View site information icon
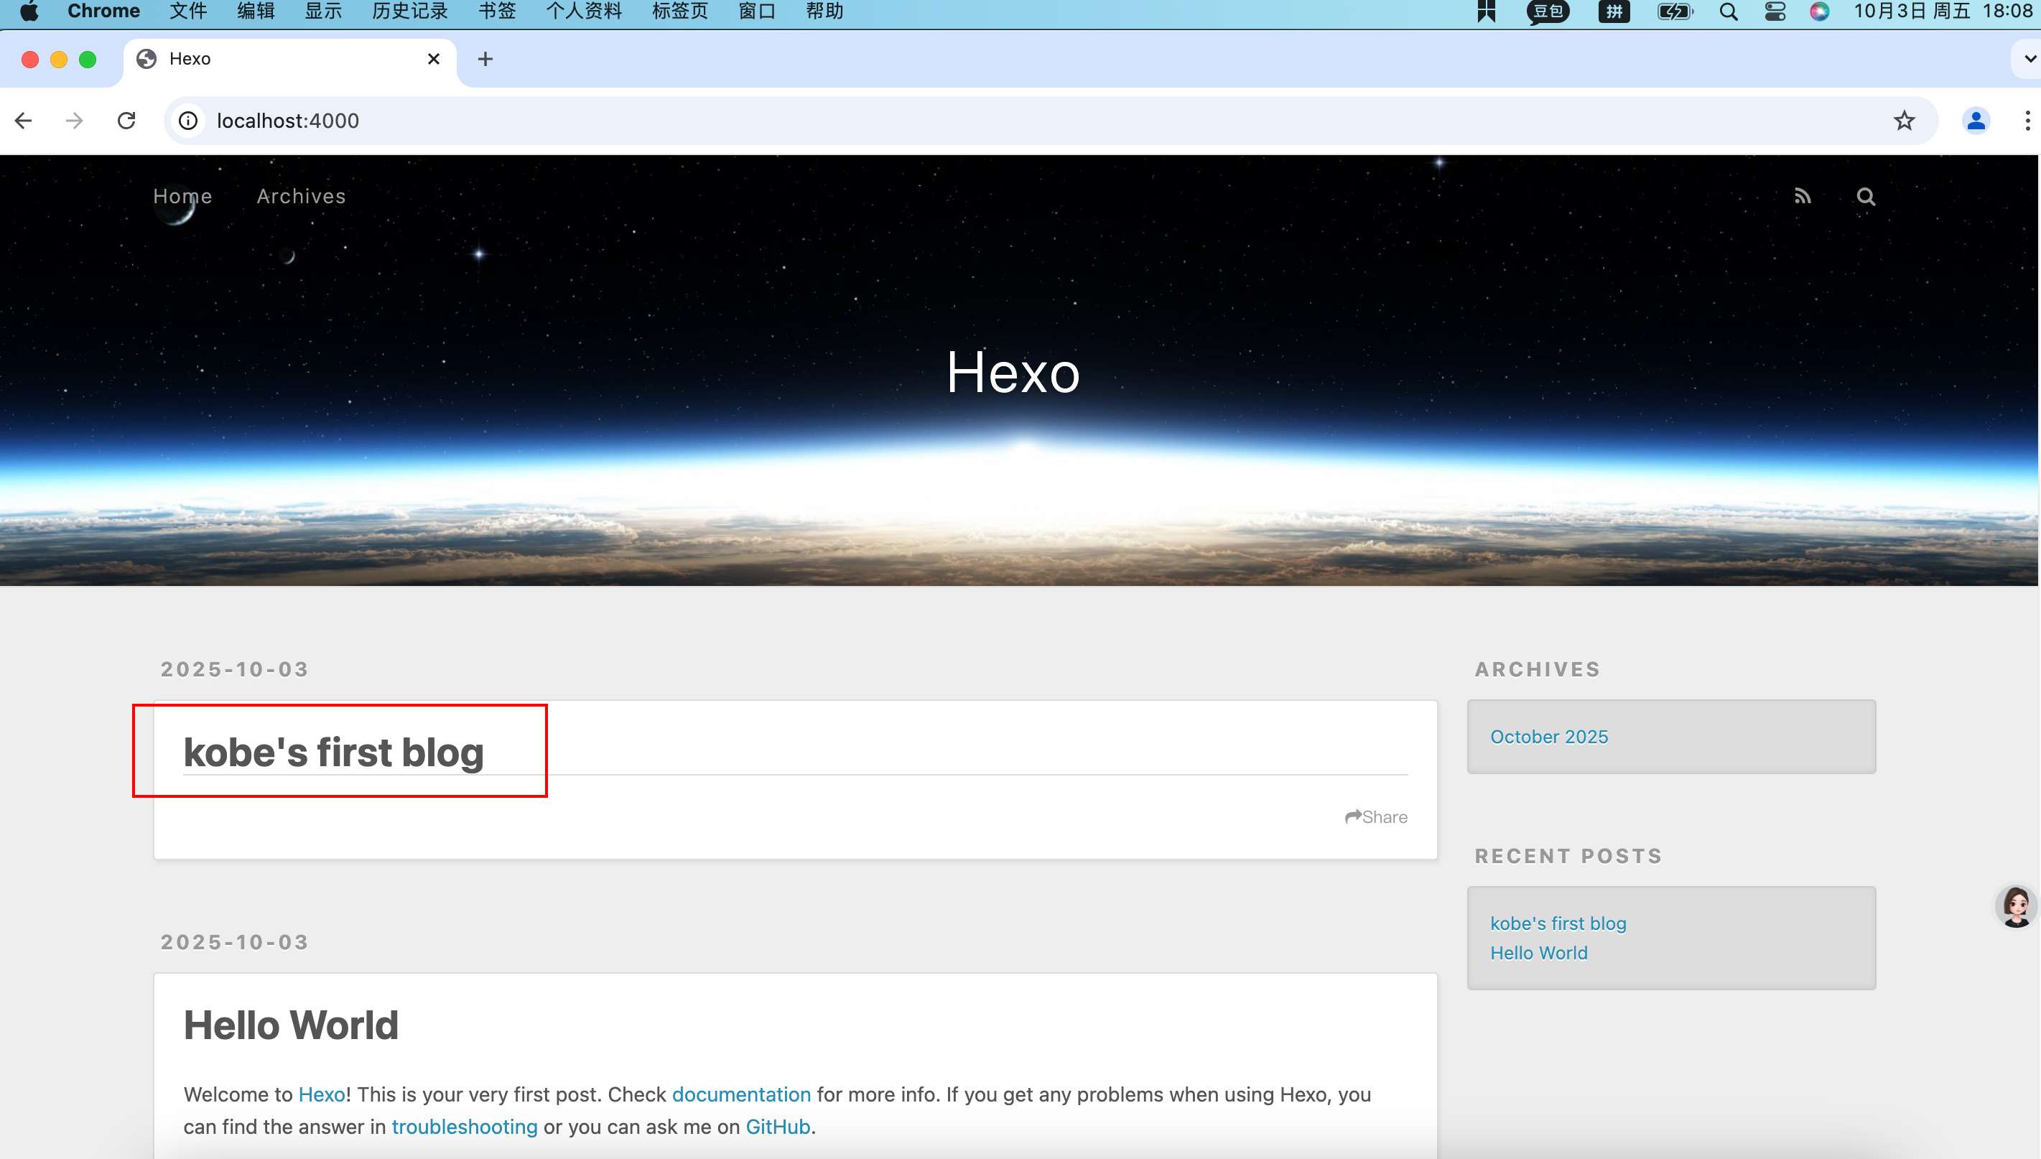This screenshot has height=1159, width=2041. click(188, 121)
